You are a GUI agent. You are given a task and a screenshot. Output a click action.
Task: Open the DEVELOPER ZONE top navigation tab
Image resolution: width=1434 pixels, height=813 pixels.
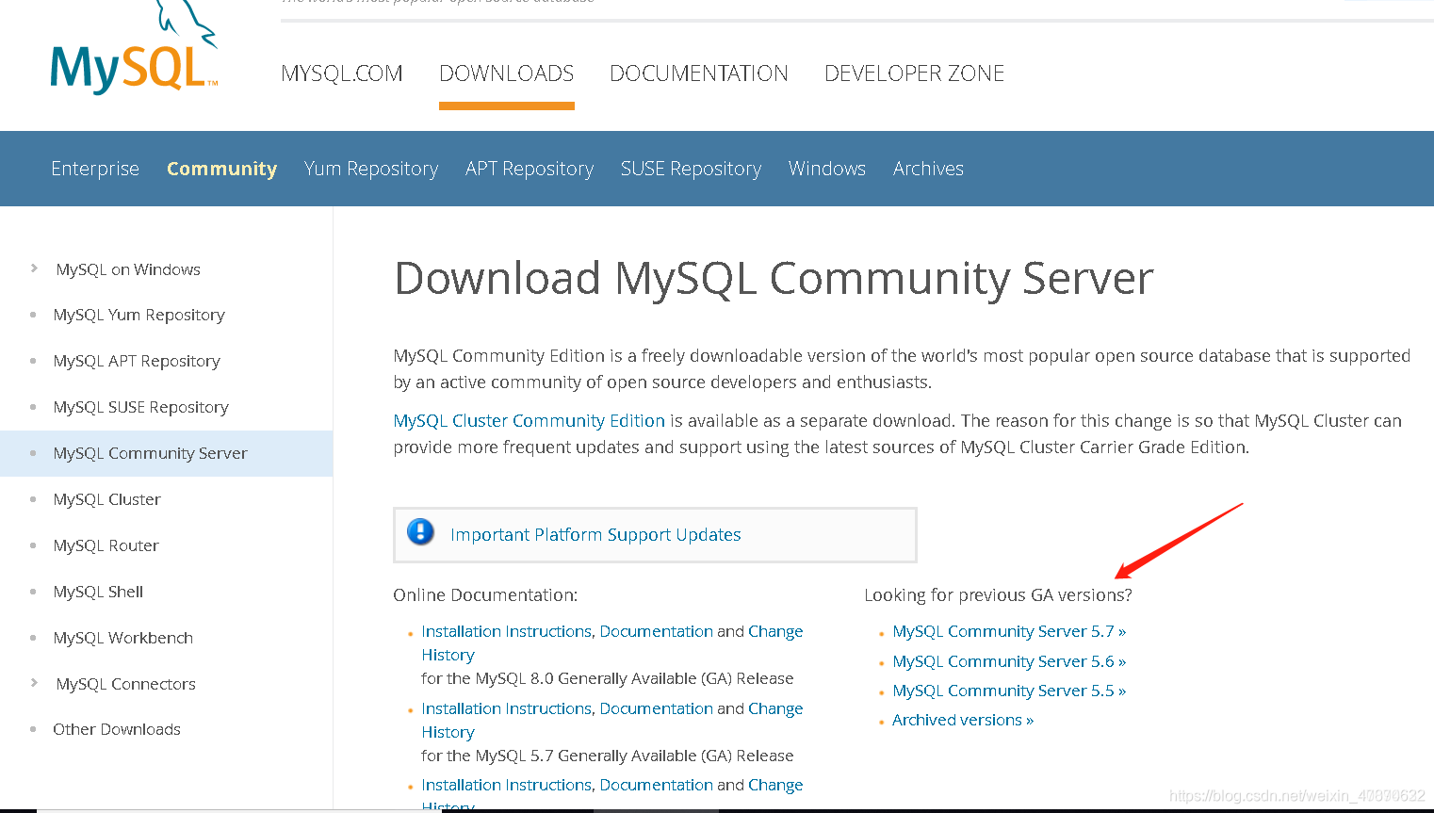(915, 73)
